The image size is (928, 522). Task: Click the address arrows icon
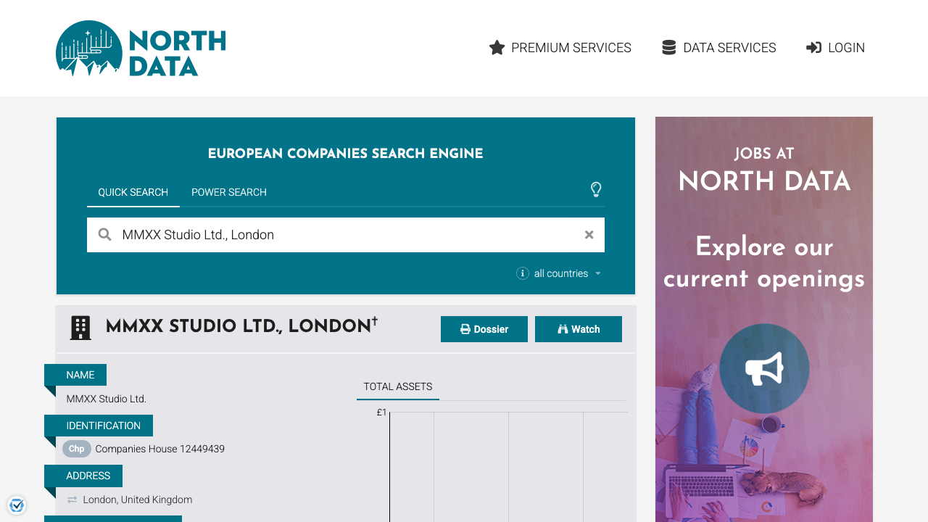tap(72, 500)
